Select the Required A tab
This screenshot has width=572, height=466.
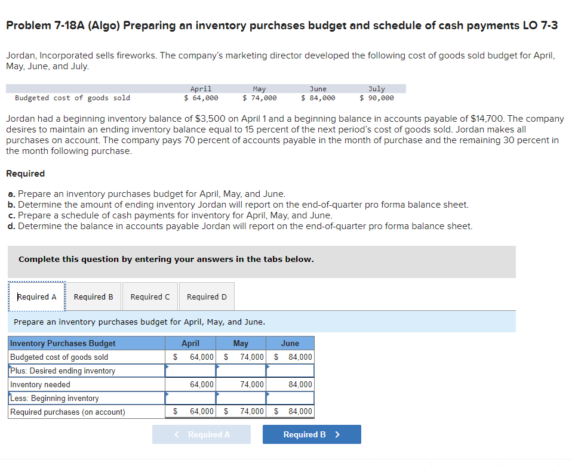pos(36,296)
